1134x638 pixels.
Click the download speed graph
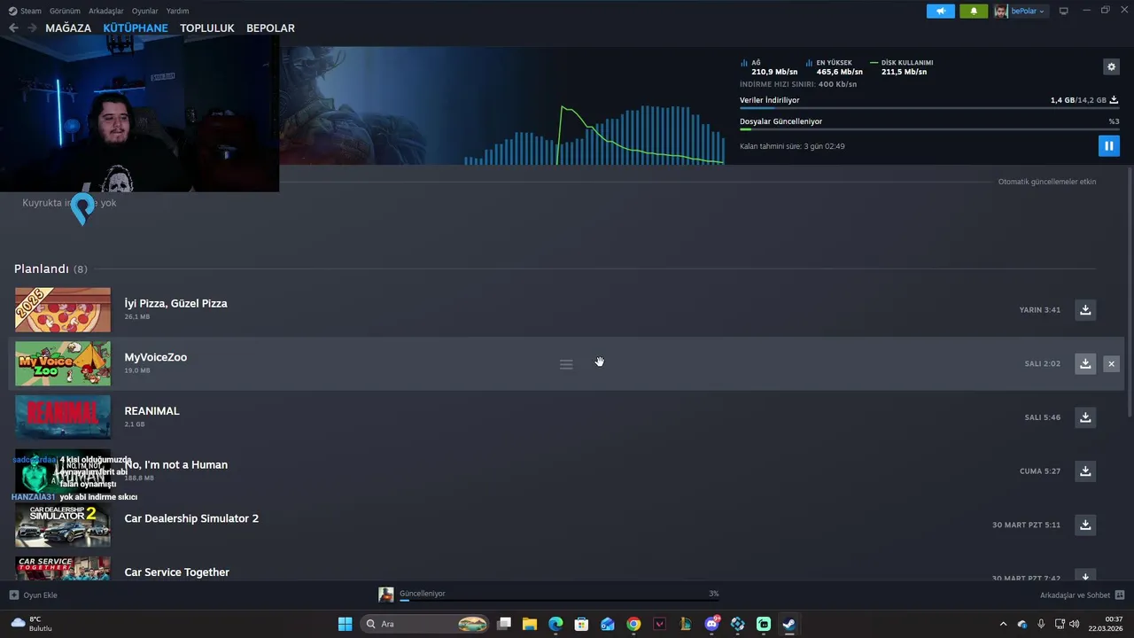594,135
